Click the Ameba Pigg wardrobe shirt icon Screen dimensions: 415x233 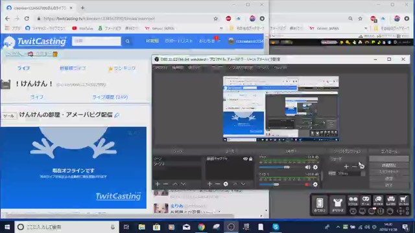338,205
